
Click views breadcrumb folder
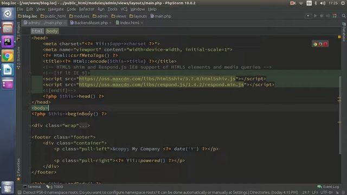[x=119, y=16]
